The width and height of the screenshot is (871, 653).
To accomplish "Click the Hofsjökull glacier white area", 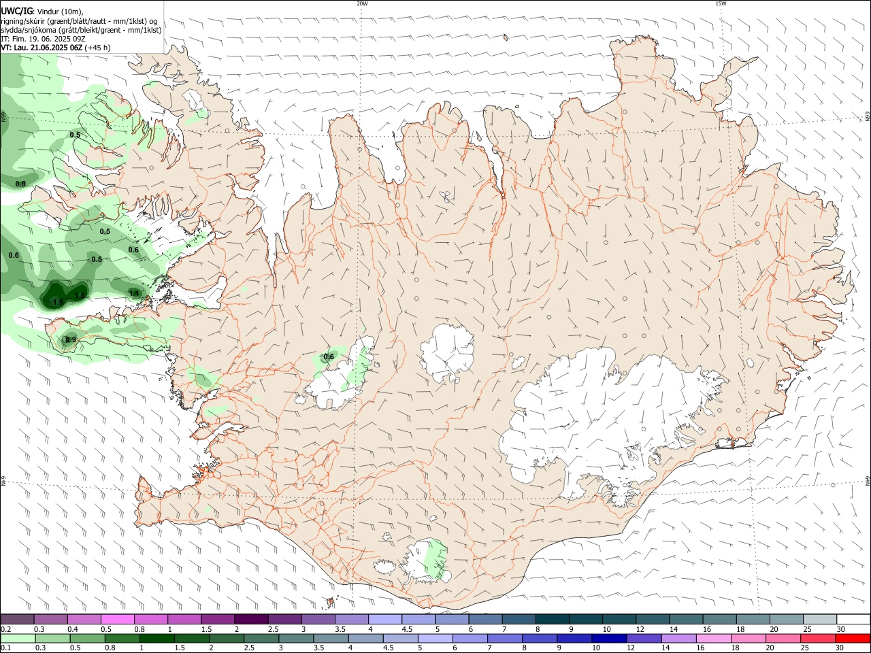I will click(x=447, y=352).
